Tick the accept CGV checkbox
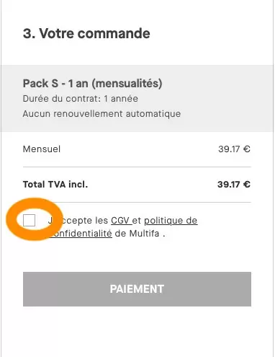This screenshot has height=357, width=275. coord(29,220)
